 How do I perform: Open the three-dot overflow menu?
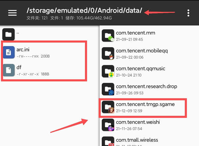tap(188, 13)
